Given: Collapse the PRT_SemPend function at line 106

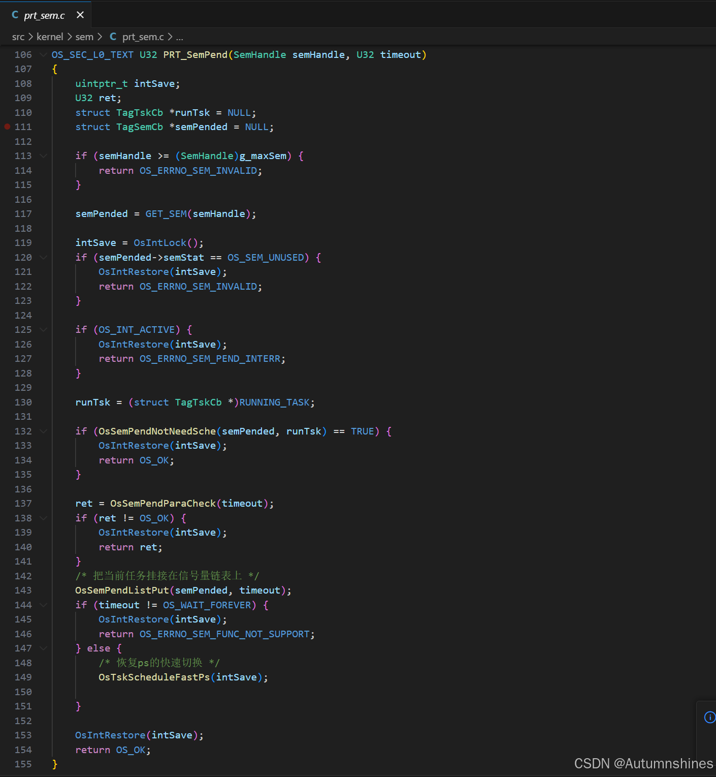Looking at the screenshot, I should coord(43,54).
